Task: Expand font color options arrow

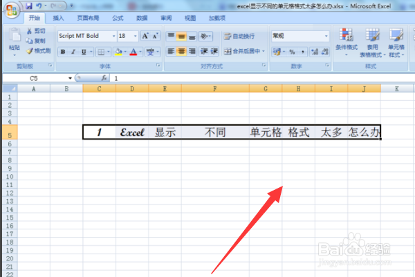Action: click(x=140, y=52)
